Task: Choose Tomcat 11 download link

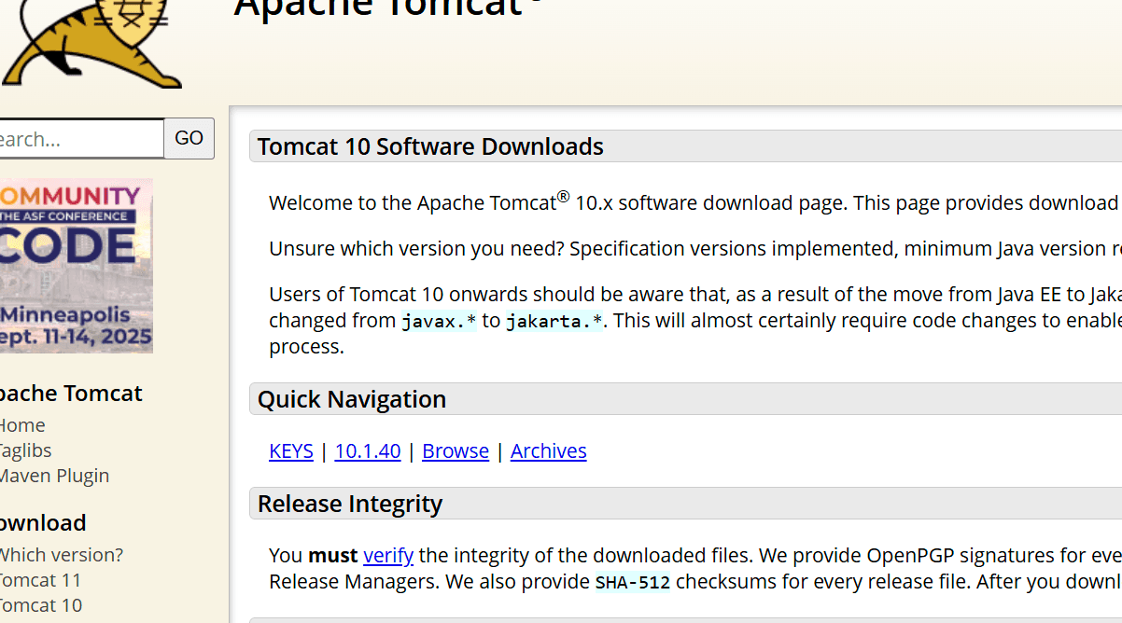Action: [x=40, y=580]
